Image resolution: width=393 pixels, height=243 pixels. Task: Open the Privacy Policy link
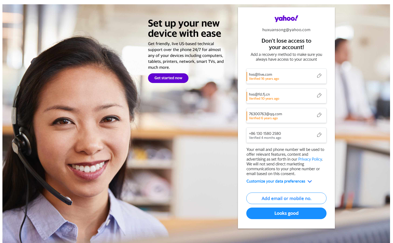pyautogui.click(x=310, y=159)
